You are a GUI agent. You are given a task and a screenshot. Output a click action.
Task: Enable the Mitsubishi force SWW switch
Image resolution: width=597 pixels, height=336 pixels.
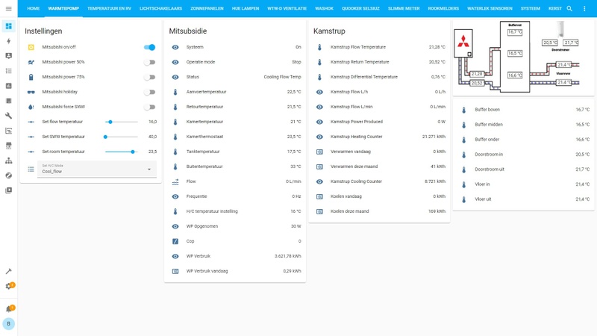[150, 107]
